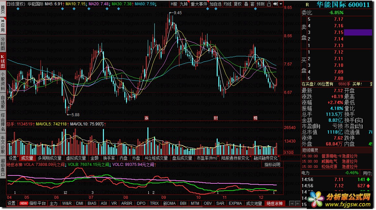Open 首页 in the left sidebar
Image resolution: width=376 pixels, height=210 pixels.
[3, 9]
